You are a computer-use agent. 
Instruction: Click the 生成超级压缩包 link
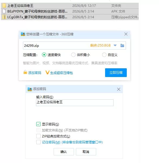click(x=61, y=73)
